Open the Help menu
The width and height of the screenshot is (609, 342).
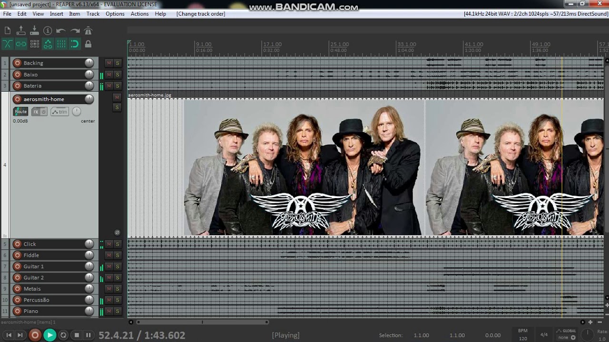160,14
